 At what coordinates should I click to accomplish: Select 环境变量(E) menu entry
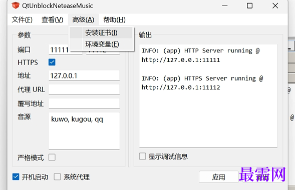[101, 44]
